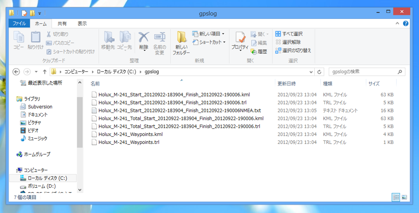419x213 pixels.
Task: Click the Paste (貼り付け) ribbon icon
Action: (35, 37)
